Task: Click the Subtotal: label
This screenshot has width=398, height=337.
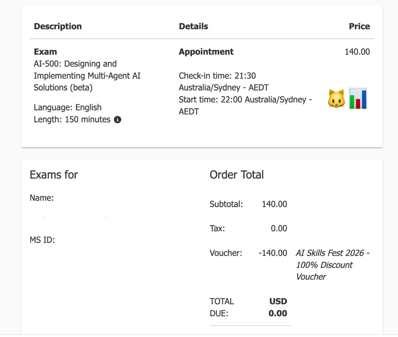Action: (226, 204)
